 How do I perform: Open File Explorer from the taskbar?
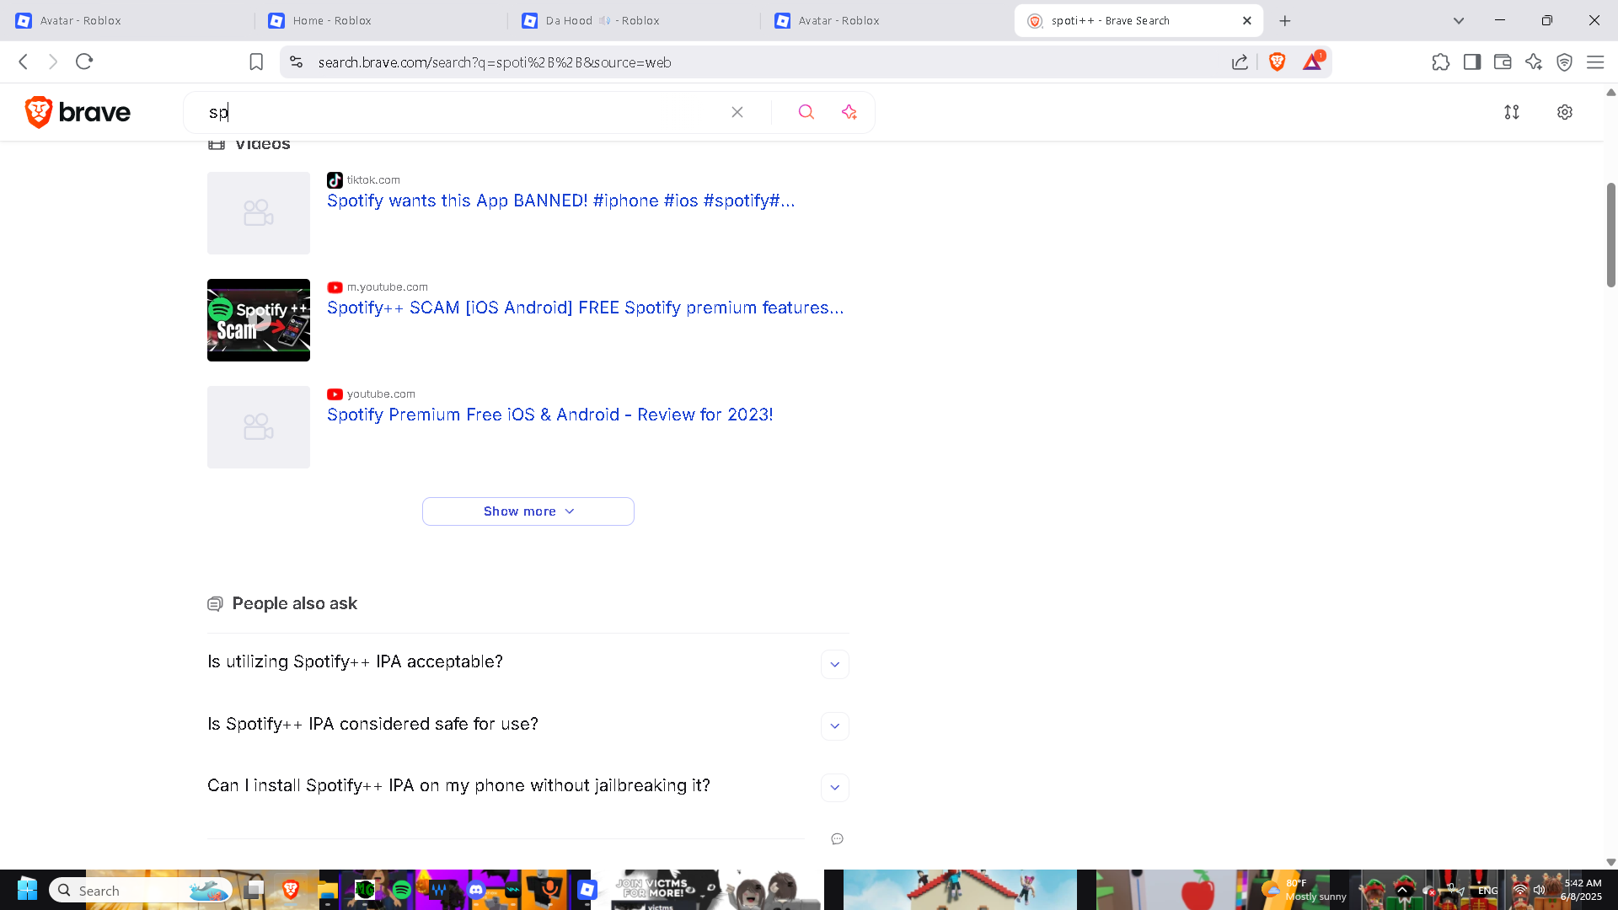328,890
